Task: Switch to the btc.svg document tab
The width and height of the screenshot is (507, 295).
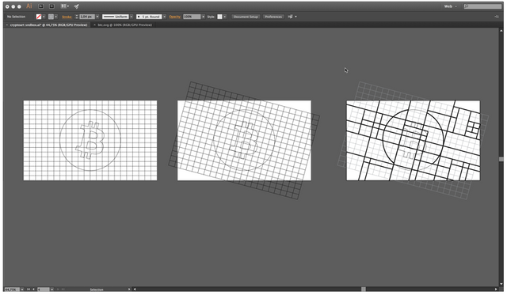Action: (x=125, y=25)
